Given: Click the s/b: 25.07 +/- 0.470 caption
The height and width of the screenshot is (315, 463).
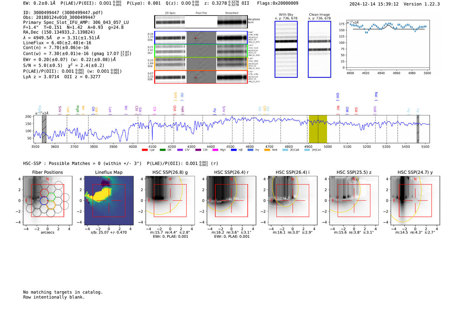Looking at the screenshot, I should [109, 232].
